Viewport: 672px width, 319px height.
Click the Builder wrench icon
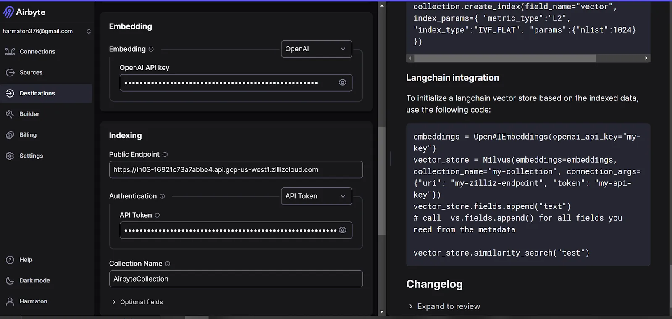point(10,114)
